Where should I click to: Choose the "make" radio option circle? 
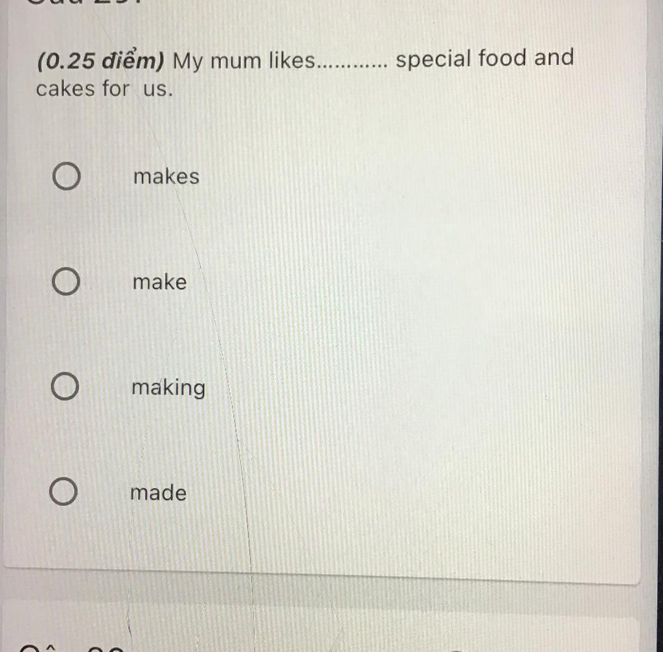[65, 281]
